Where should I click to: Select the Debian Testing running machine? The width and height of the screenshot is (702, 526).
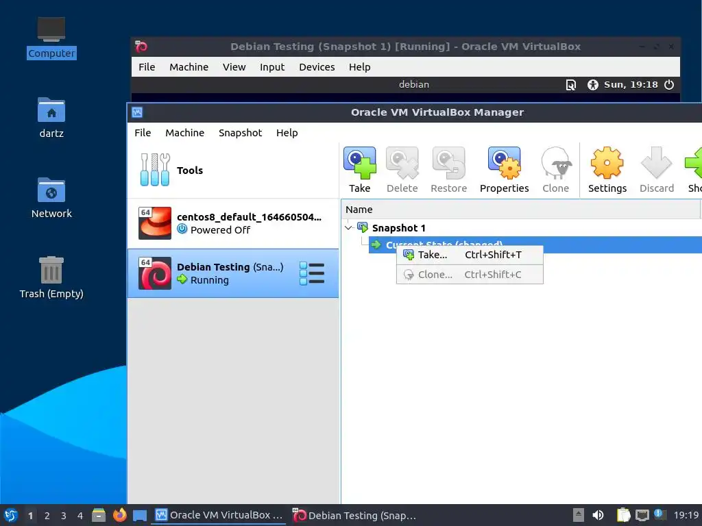[233, 273]
